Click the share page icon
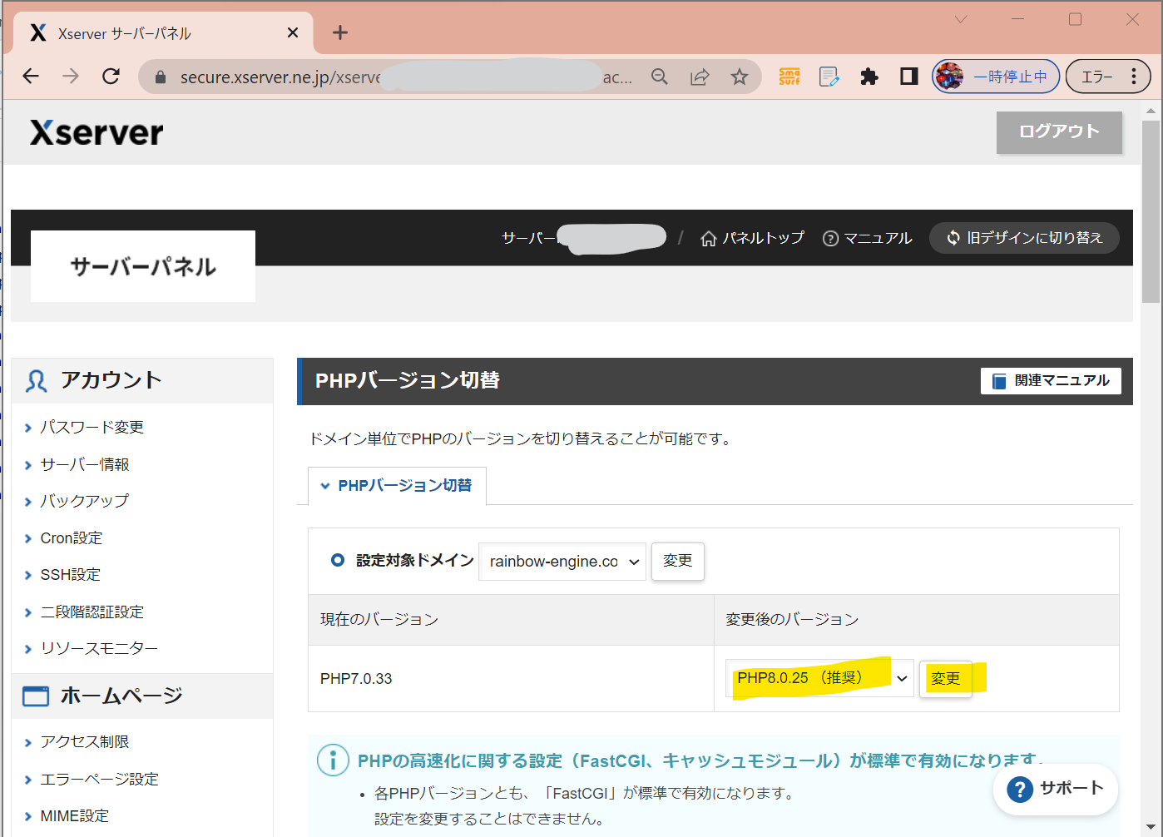This screenshot has height=837, width=1163. pos(700,77)
